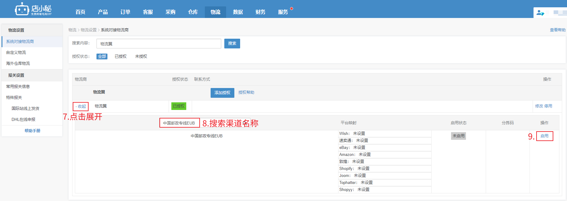
Task: Open the 产品 menu
Action: (x=103, y=12)
